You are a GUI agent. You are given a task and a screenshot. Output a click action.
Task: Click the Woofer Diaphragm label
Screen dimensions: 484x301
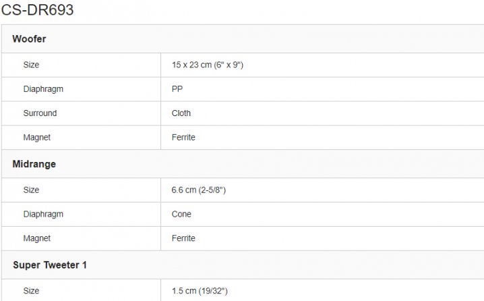[x=43, y=89]
